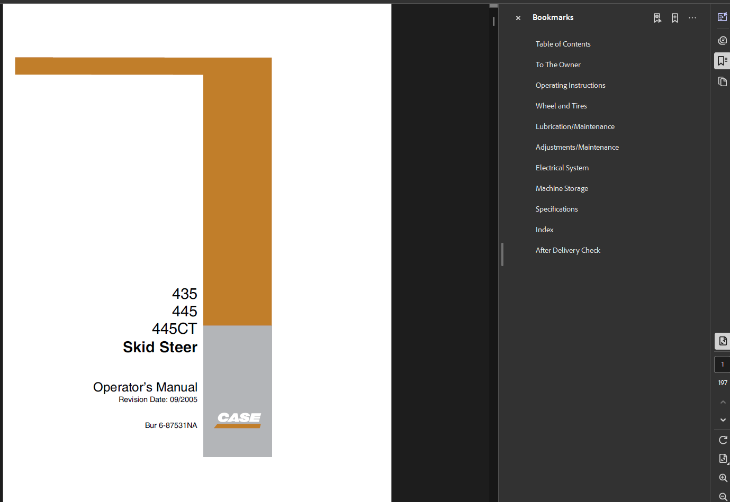Open the Operating Instructions bookmark
This screenshot has width=730, height=502.
570,85
